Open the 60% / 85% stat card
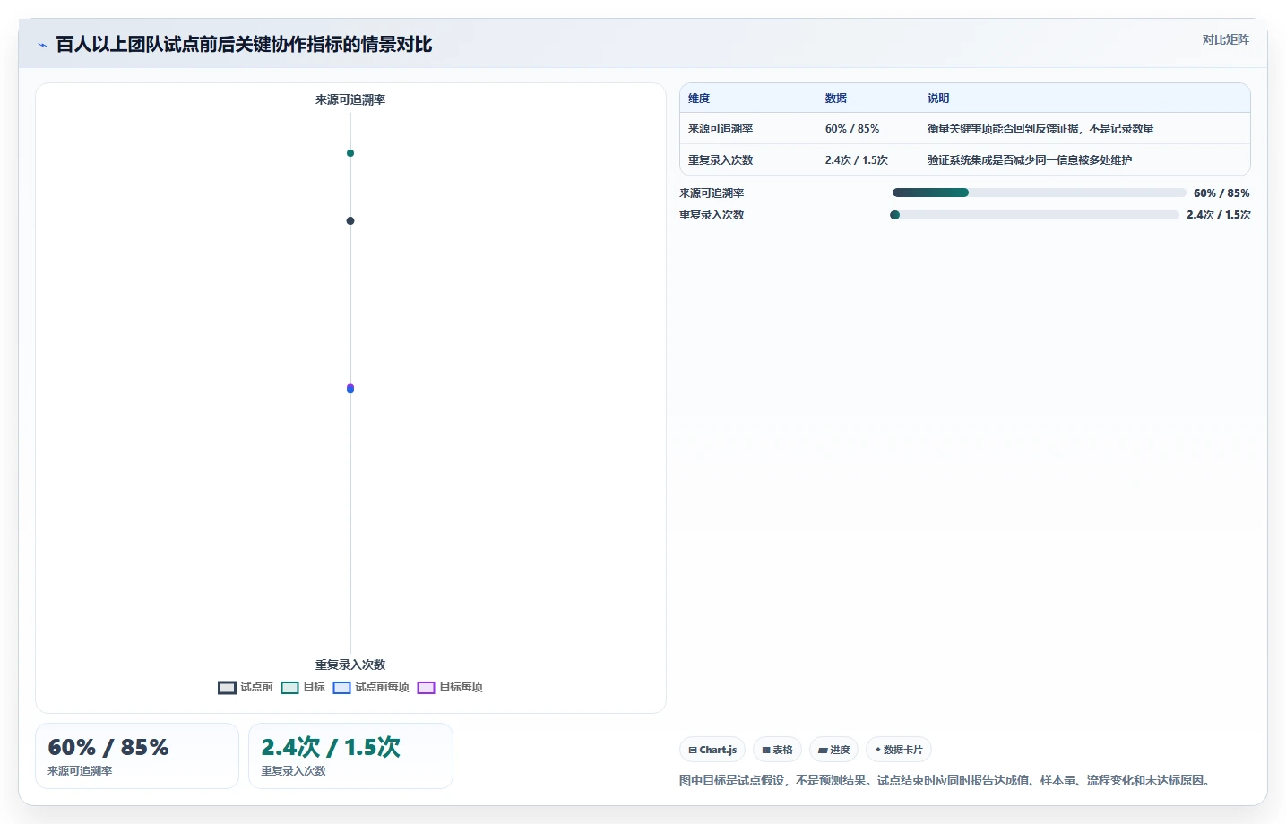This screenshot has width=1286, height=824. point(137,756)
